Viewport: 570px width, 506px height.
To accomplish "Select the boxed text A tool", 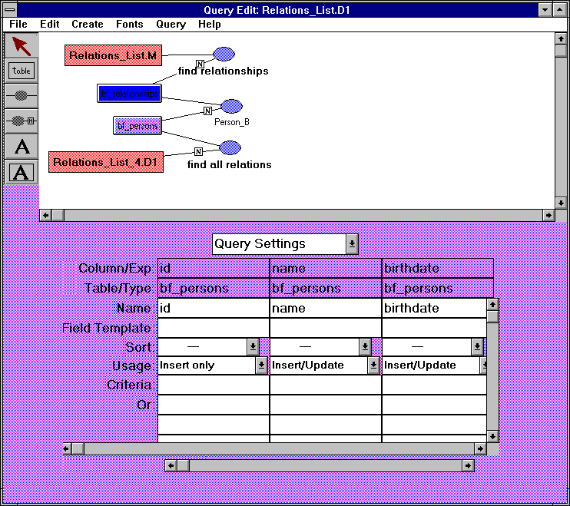I will tap(22, 172).
